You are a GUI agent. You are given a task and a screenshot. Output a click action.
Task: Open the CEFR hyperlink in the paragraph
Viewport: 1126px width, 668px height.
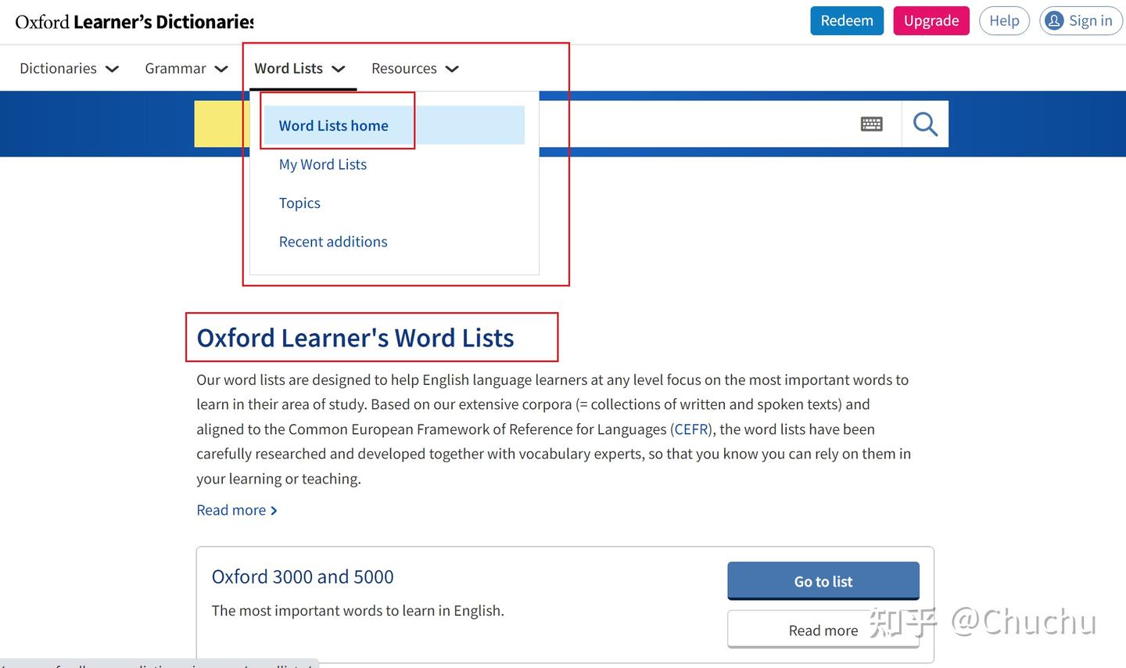tap(691, 429)
